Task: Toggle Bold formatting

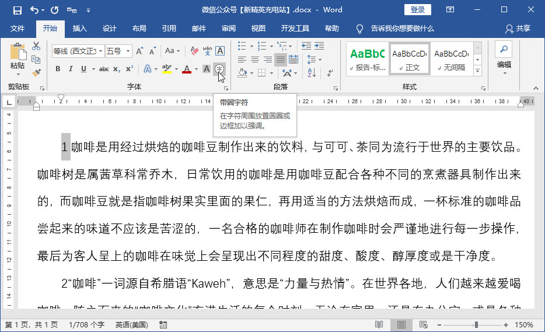Action: (58, 69)
